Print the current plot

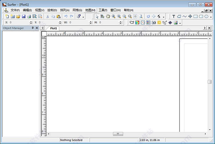point(29,16)
